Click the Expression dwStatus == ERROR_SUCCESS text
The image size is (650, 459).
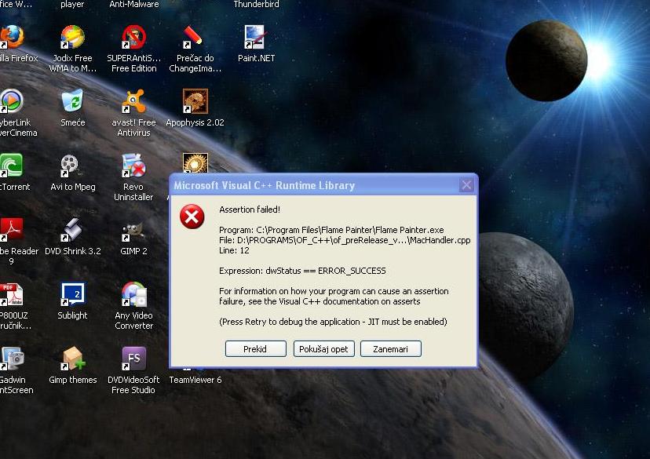pos(302,271)
